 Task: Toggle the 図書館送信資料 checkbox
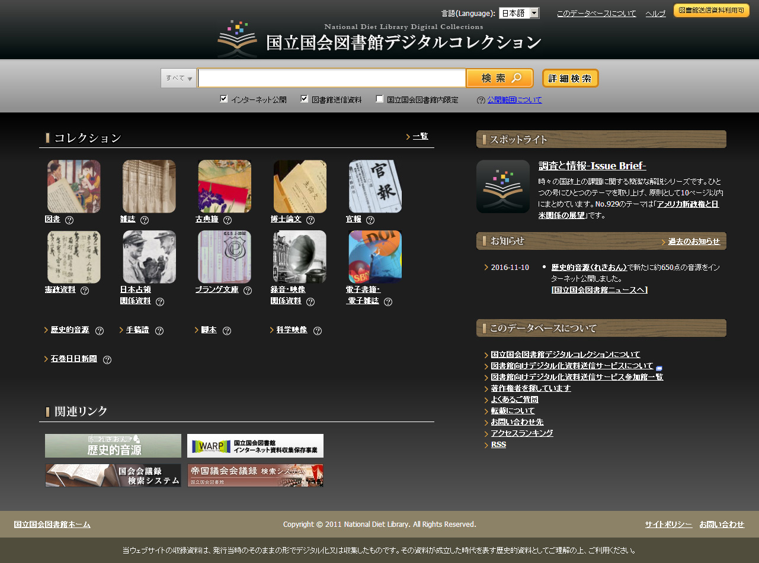click(305, 99)
